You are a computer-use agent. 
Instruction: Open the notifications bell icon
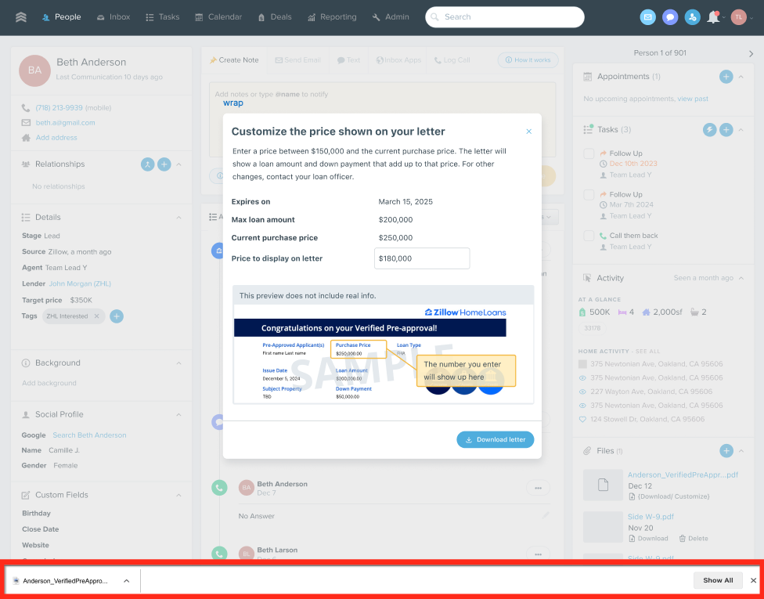pos(713,17)
